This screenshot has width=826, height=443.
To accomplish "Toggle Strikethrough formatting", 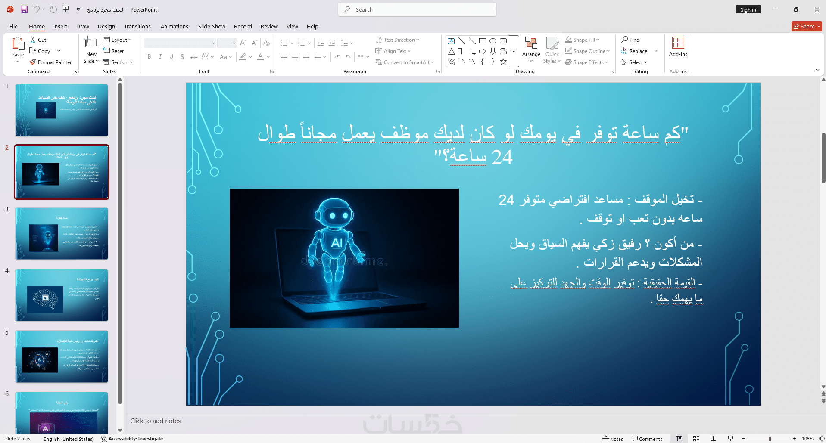I will (193, 56).
